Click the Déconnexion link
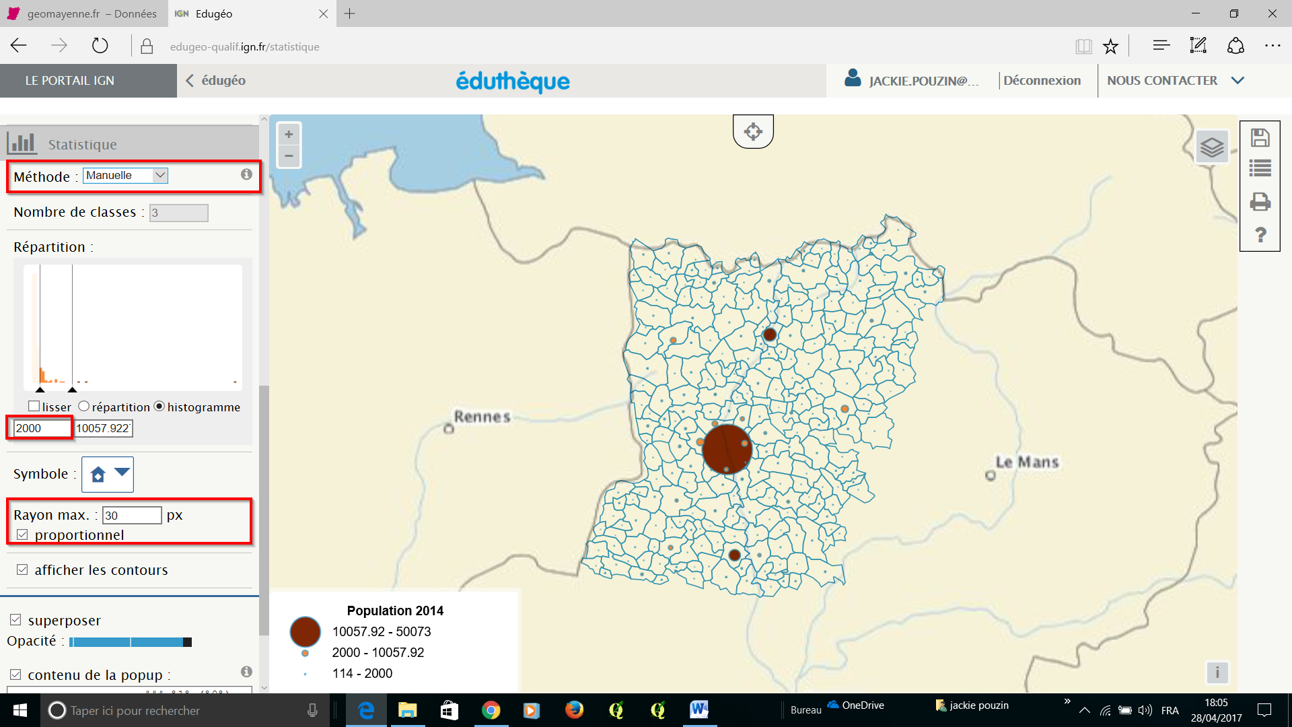The height and width of the screenshot is (727, 1292). point(1042,81)
